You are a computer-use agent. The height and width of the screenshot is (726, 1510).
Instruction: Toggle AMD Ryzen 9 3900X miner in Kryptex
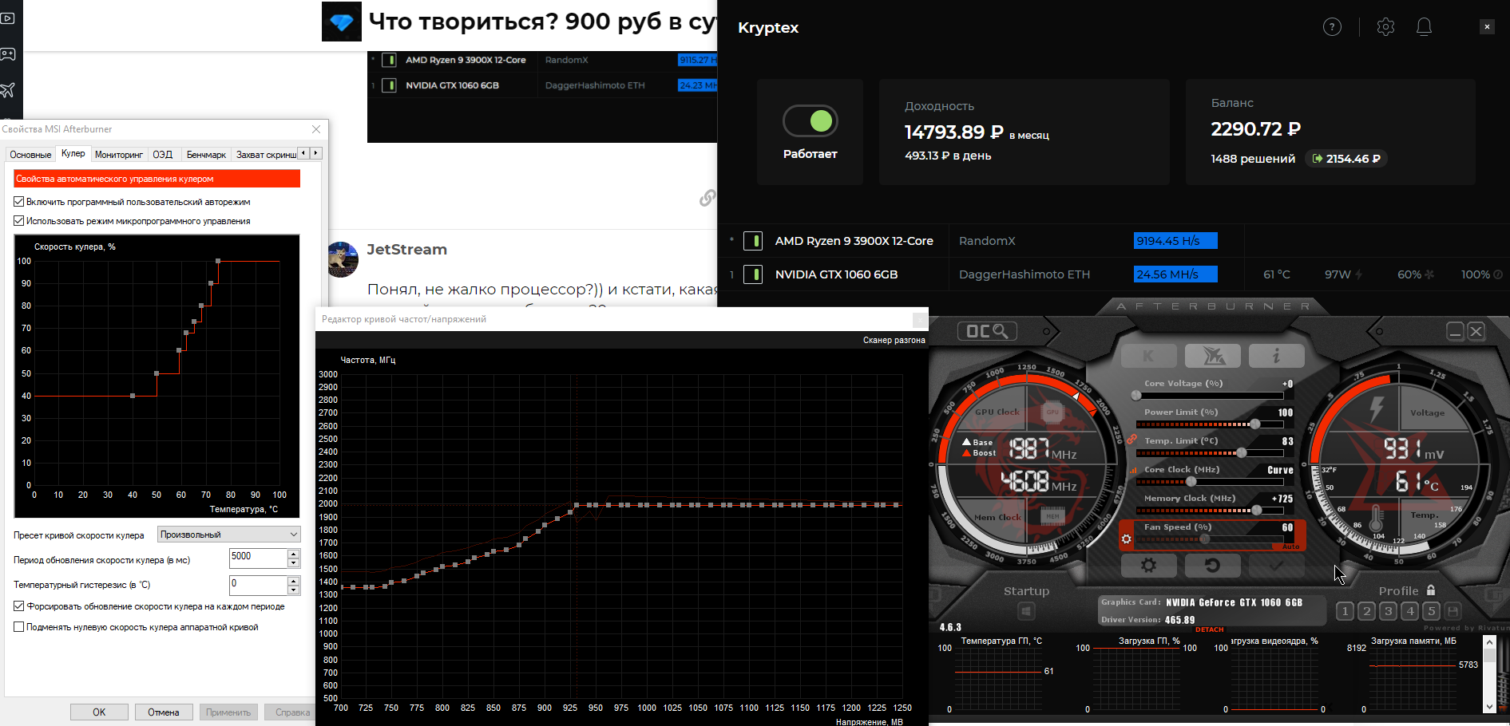point(752,241)
